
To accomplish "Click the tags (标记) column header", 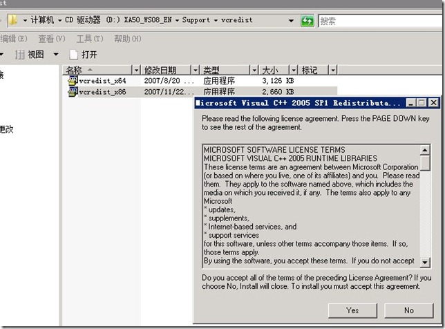I will point(313,70).
